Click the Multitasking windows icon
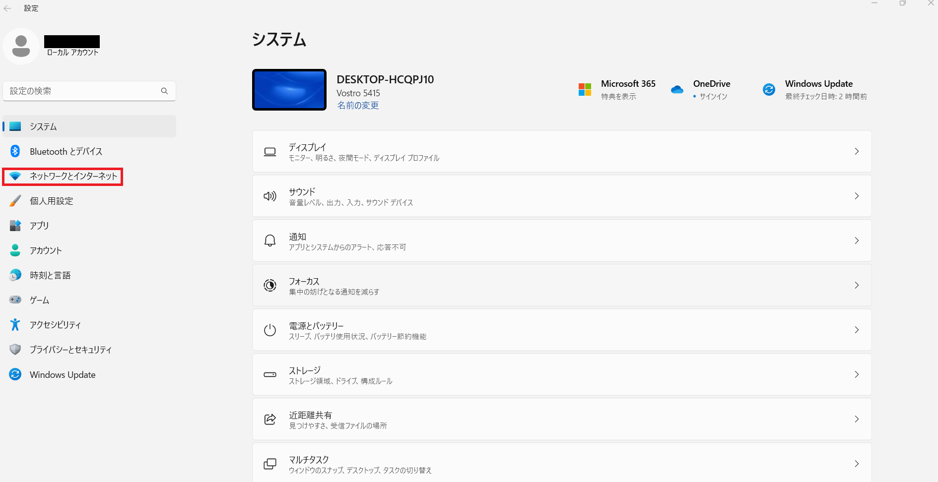 (270, 464)
